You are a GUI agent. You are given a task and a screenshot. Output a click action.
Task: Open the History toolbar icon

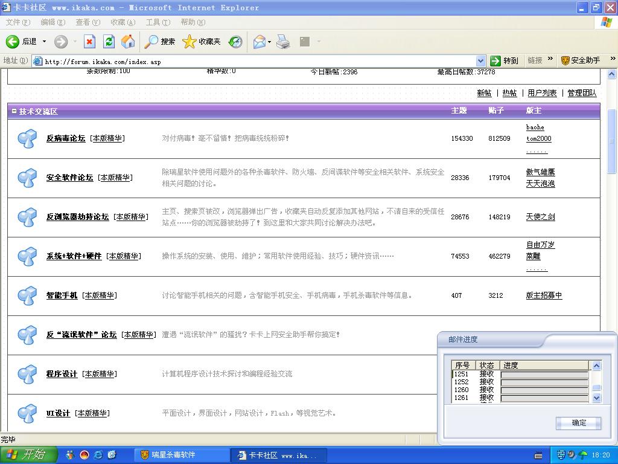coord(235,42)
